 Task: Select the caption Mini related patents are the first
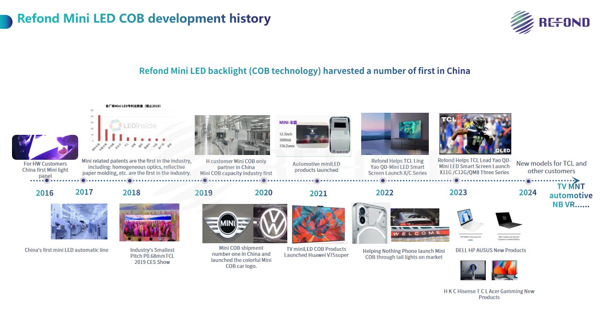pyautogui.click(x=137, y=167)
